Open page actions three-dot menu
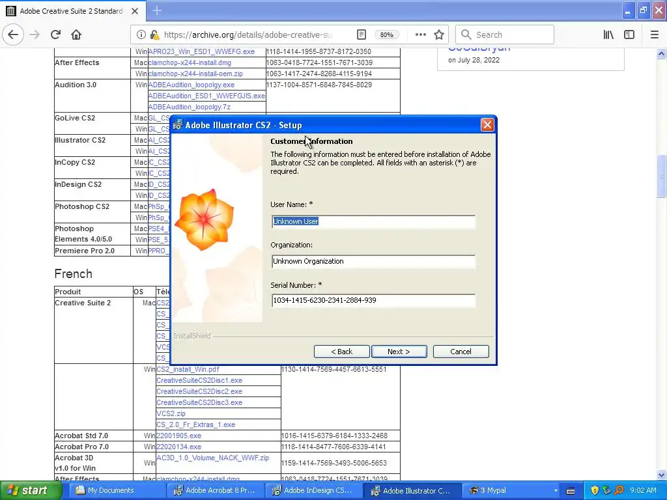 click(420, 35)
